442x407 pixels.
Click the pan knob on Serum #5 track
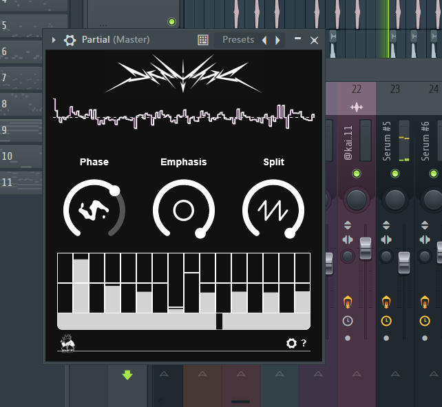[395, 200]
